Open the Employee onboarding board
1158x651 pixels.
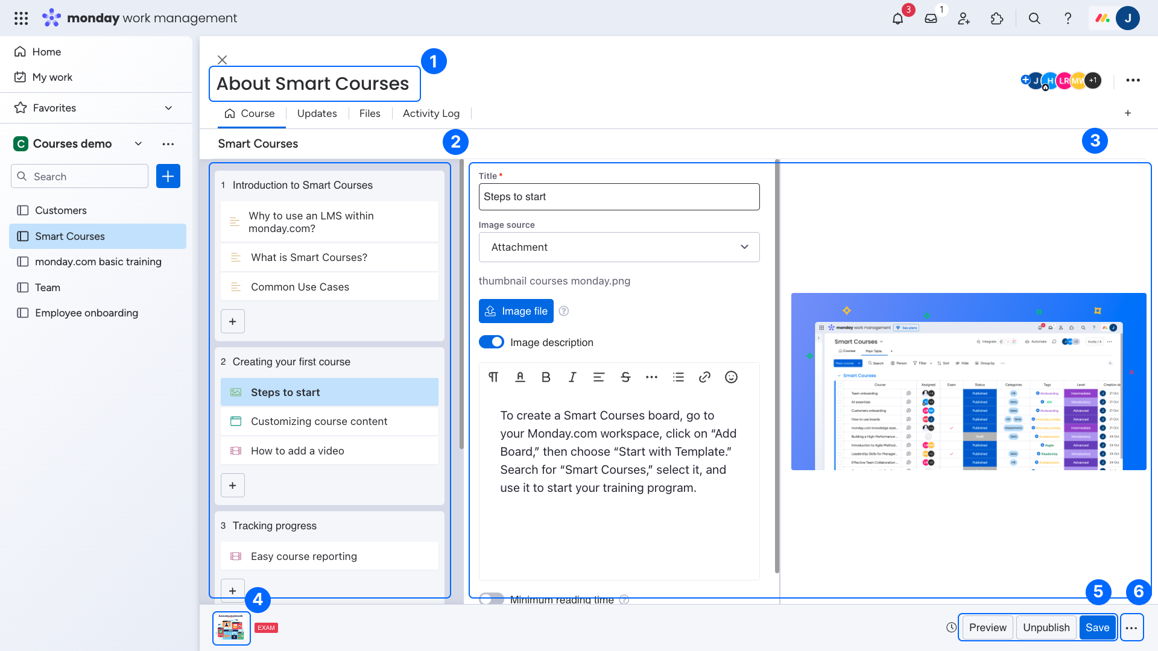pos(98,313)
